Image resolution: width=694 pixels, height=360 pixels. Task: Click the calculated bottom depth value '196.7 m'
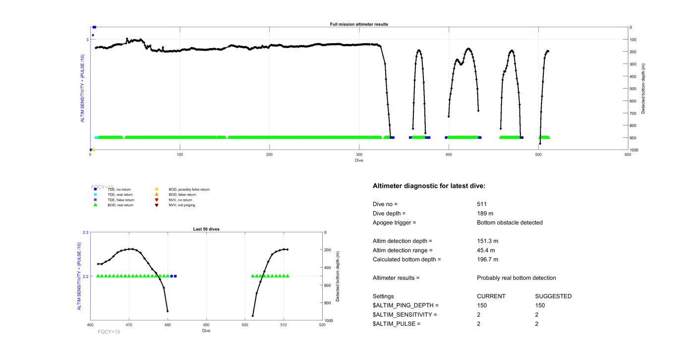[487, 259]
